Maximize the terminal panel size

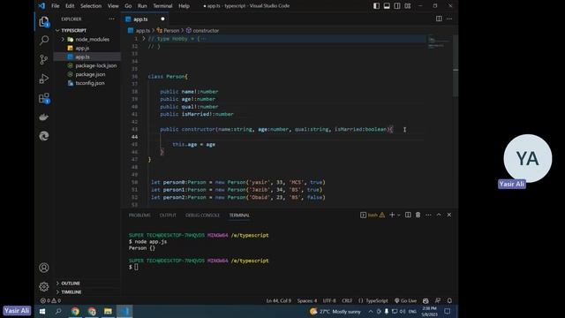tap(439, 215)
